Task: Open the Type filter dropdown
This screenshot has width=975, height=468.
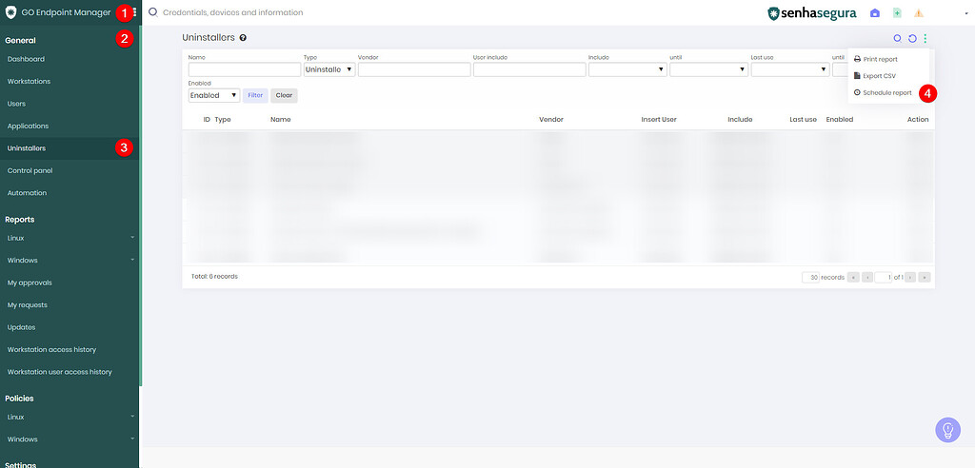Action: point(329,69)
